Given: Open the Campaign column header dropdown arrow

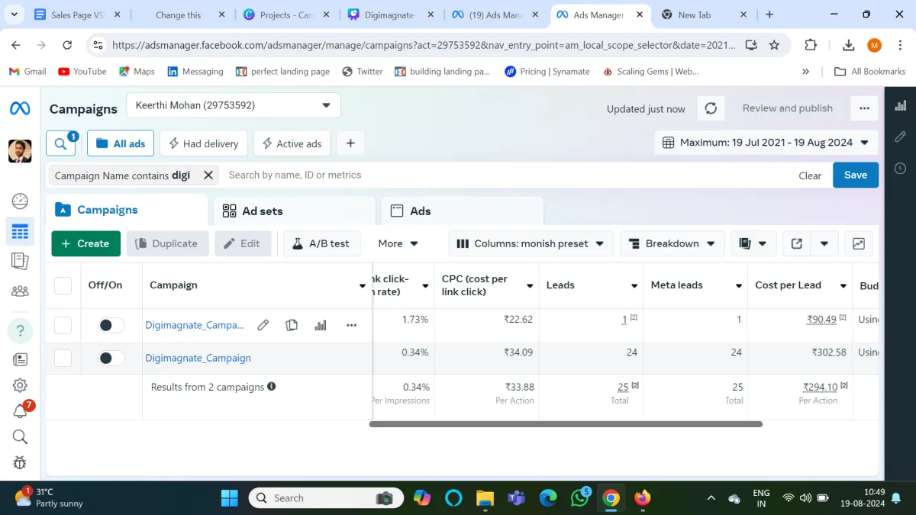Looking at the screenshot, I should tap(363, 286).
